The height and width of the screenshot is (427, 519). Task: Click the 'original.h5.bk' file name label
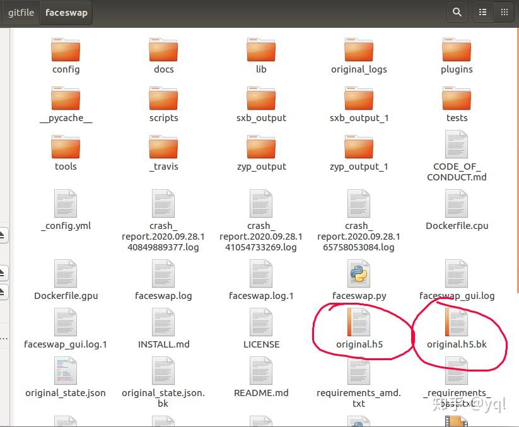coord(457,344)
